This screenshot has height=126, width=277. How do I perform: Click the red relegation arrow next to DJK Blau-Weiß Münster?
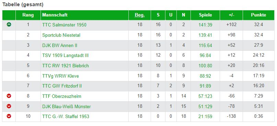[x=9, y=106]
